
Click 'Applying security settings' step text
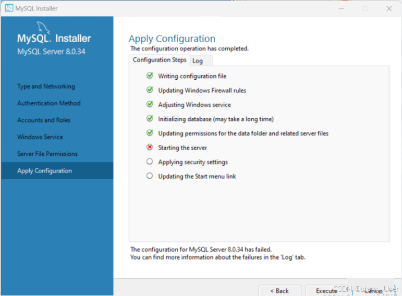(x=193, y=162)
